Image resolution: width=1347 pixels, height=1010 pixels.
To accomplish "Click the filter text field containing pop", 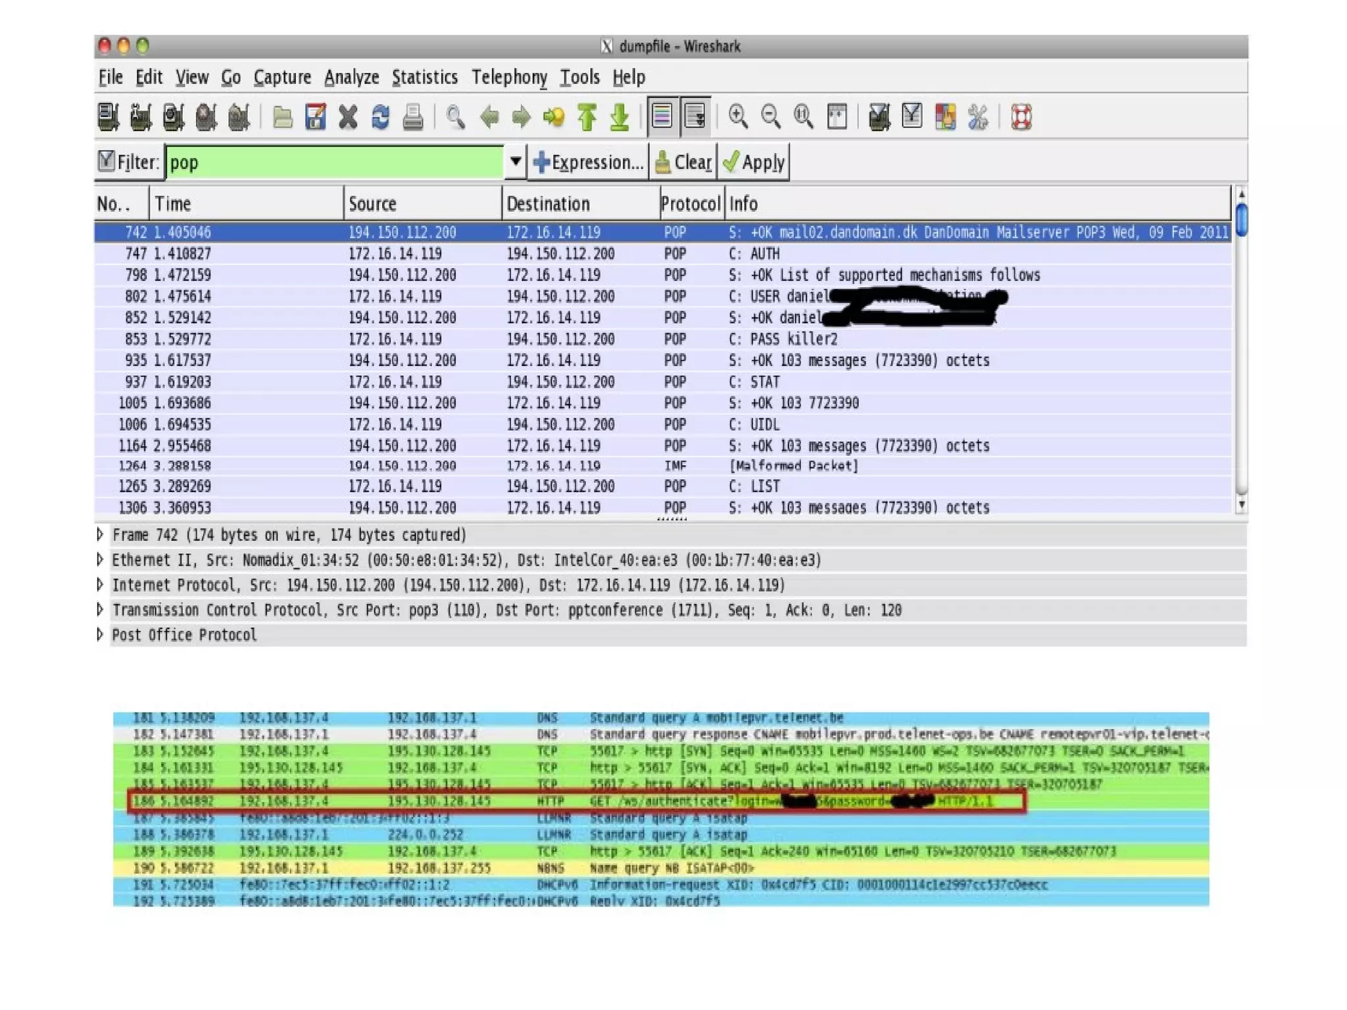I will tap(334, 163).
